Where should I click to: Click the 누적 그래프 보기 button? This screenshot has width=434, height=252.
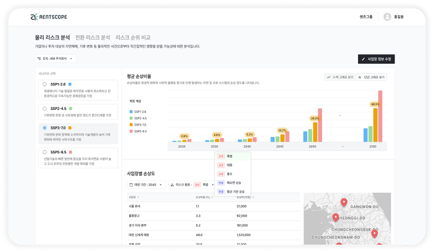(x=340, y=77)
